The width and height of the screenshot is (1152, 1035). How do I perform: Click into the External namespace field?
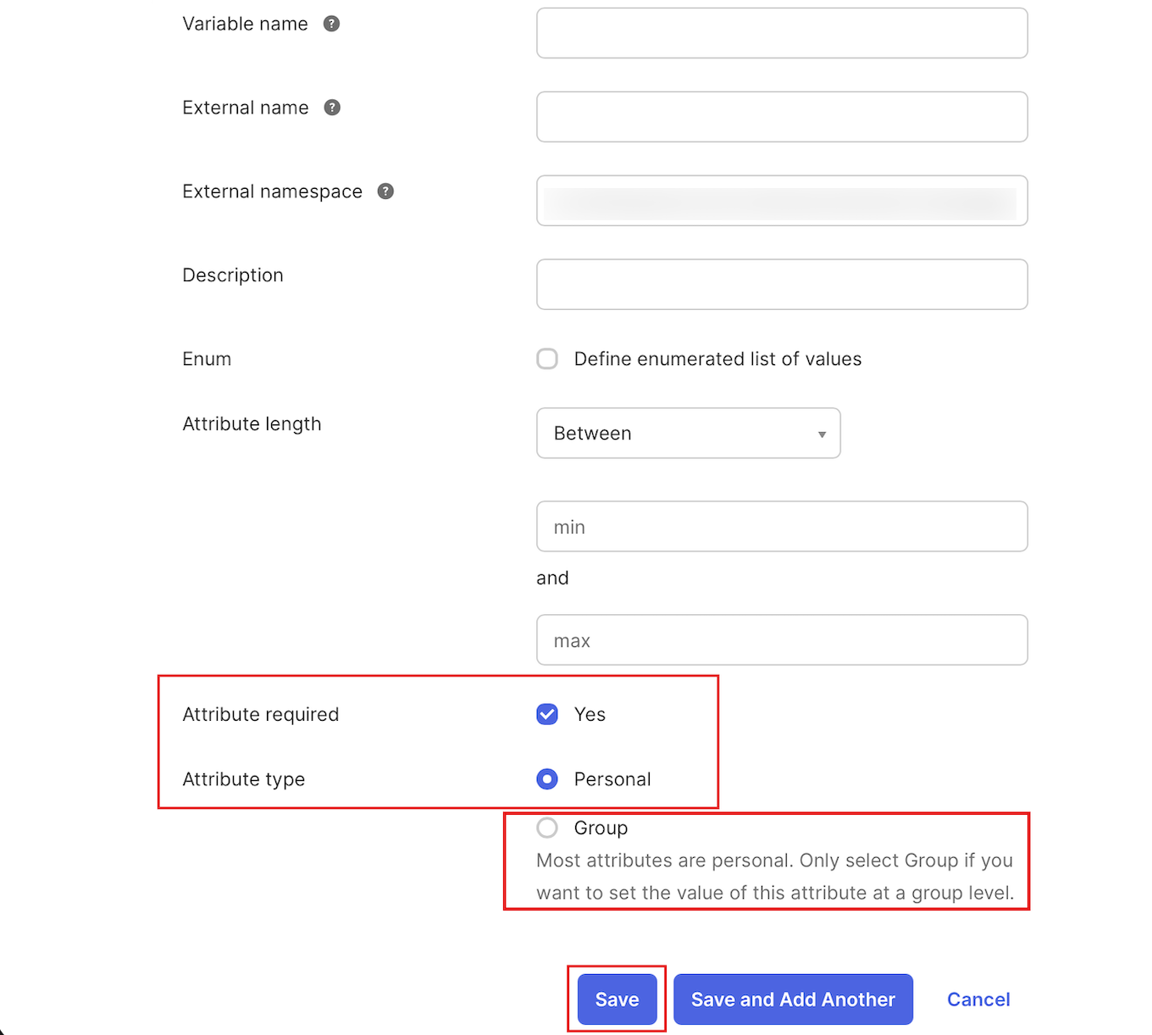(x=782, y=201)
